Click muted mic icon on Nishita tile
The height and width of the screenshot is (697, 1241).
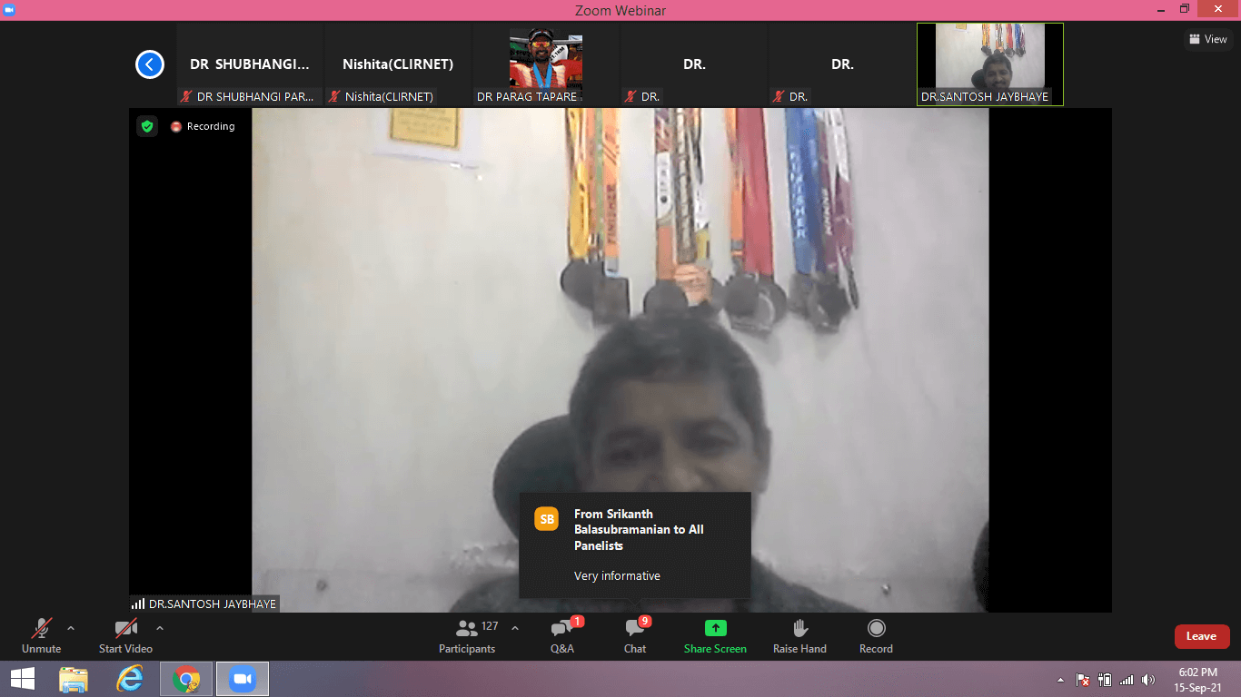335,96
